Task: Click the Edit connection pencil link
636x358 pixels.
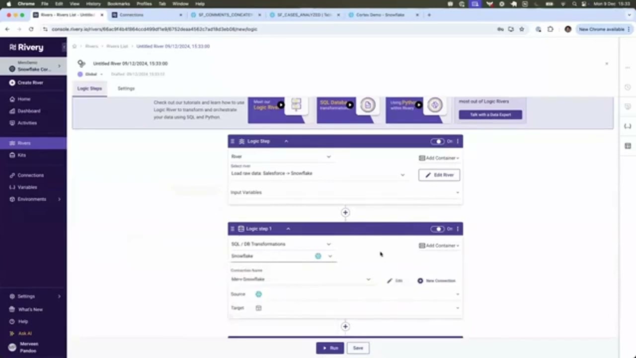Action: click(395, 281)
